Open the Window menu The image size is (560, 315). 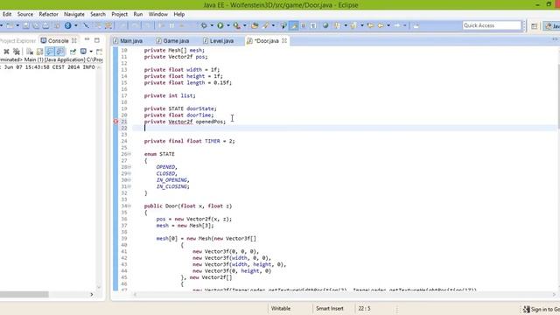[157, 14]
